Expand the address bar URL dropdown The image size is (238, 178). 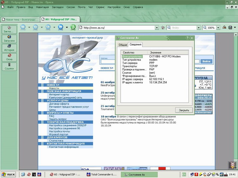click(157, 27)
